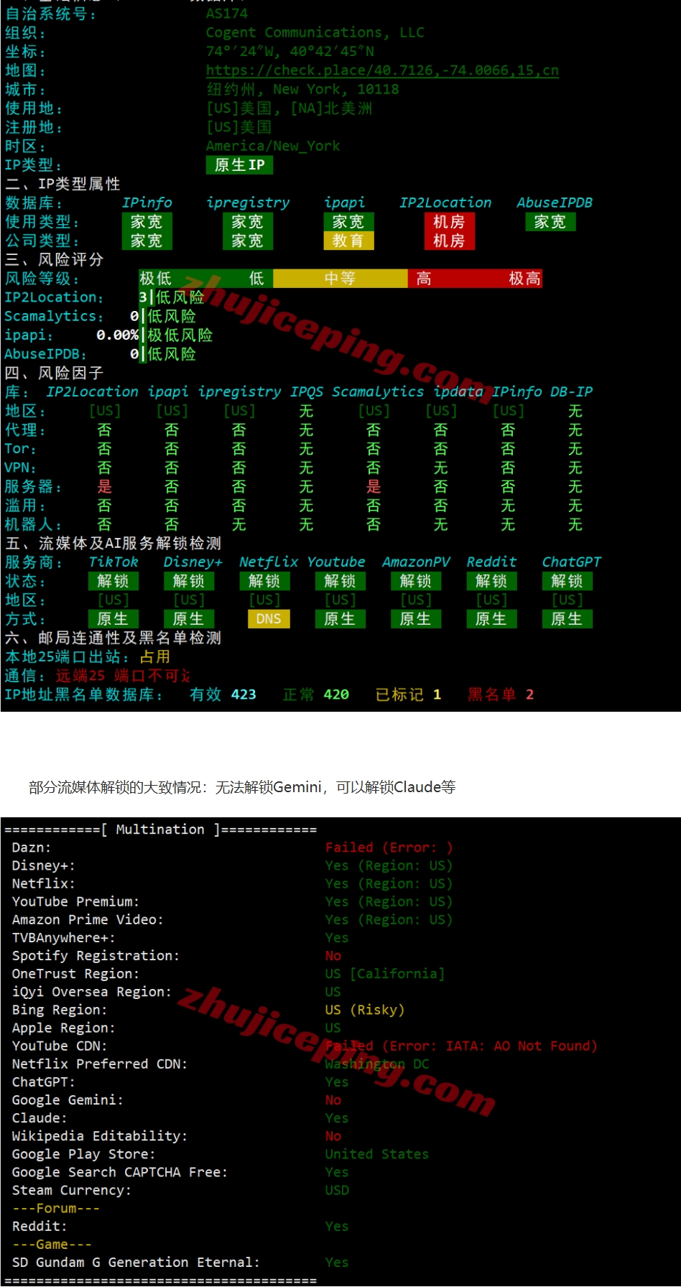Click the "极高" segment of the risk bar
Image resolution: width=681 pixels, height=1287 pixels.
524,279
